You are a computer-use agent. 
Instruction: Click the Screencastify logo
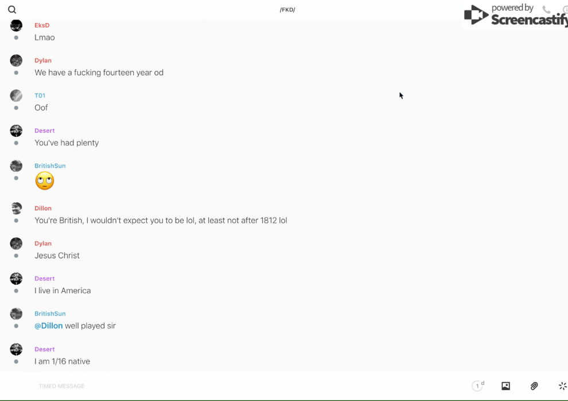pos(516,15)
